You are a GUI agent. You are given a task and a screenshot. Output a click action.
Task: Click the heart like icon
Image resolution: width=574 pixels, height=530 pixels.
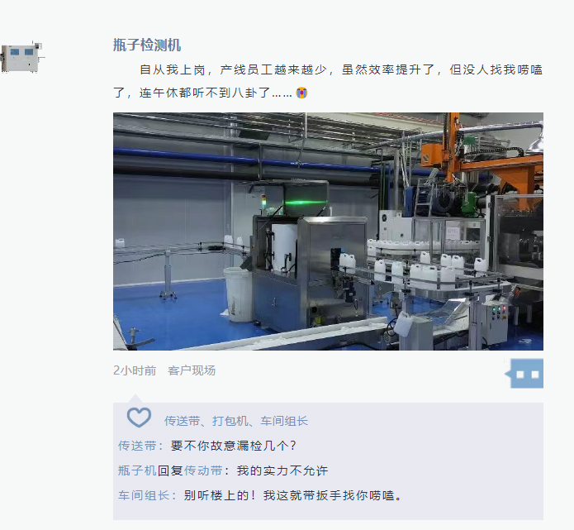pos(139,418)
